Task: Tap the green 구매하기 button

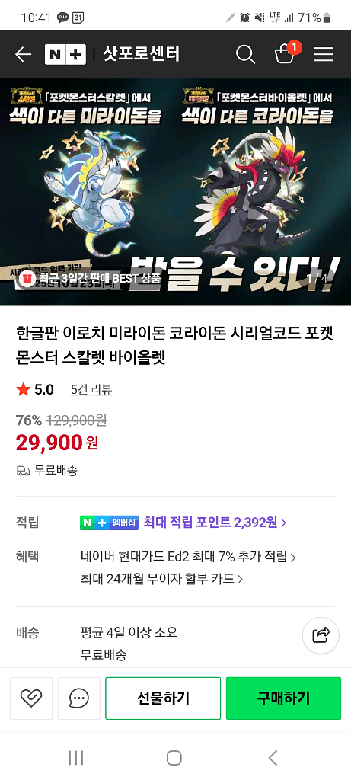Action: (283, 698)
